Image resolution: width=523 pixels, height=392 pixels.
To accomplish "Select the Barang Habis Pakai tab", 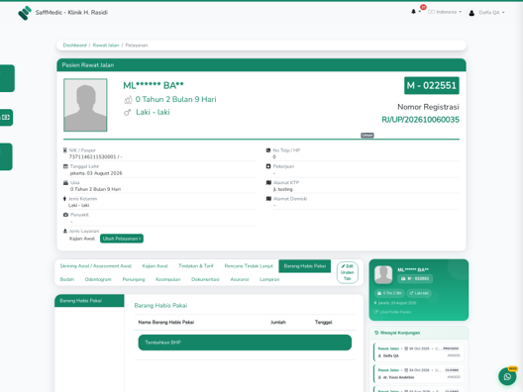I will tap(305, 266).
